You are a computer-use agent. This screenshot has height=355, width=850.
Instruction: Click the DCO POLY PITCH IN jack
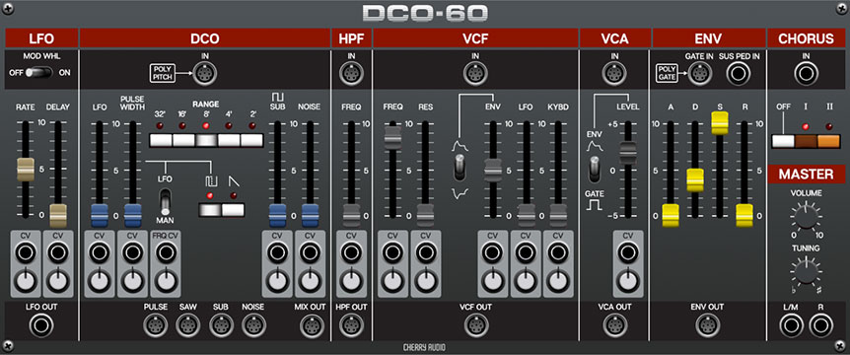point(205,73)
